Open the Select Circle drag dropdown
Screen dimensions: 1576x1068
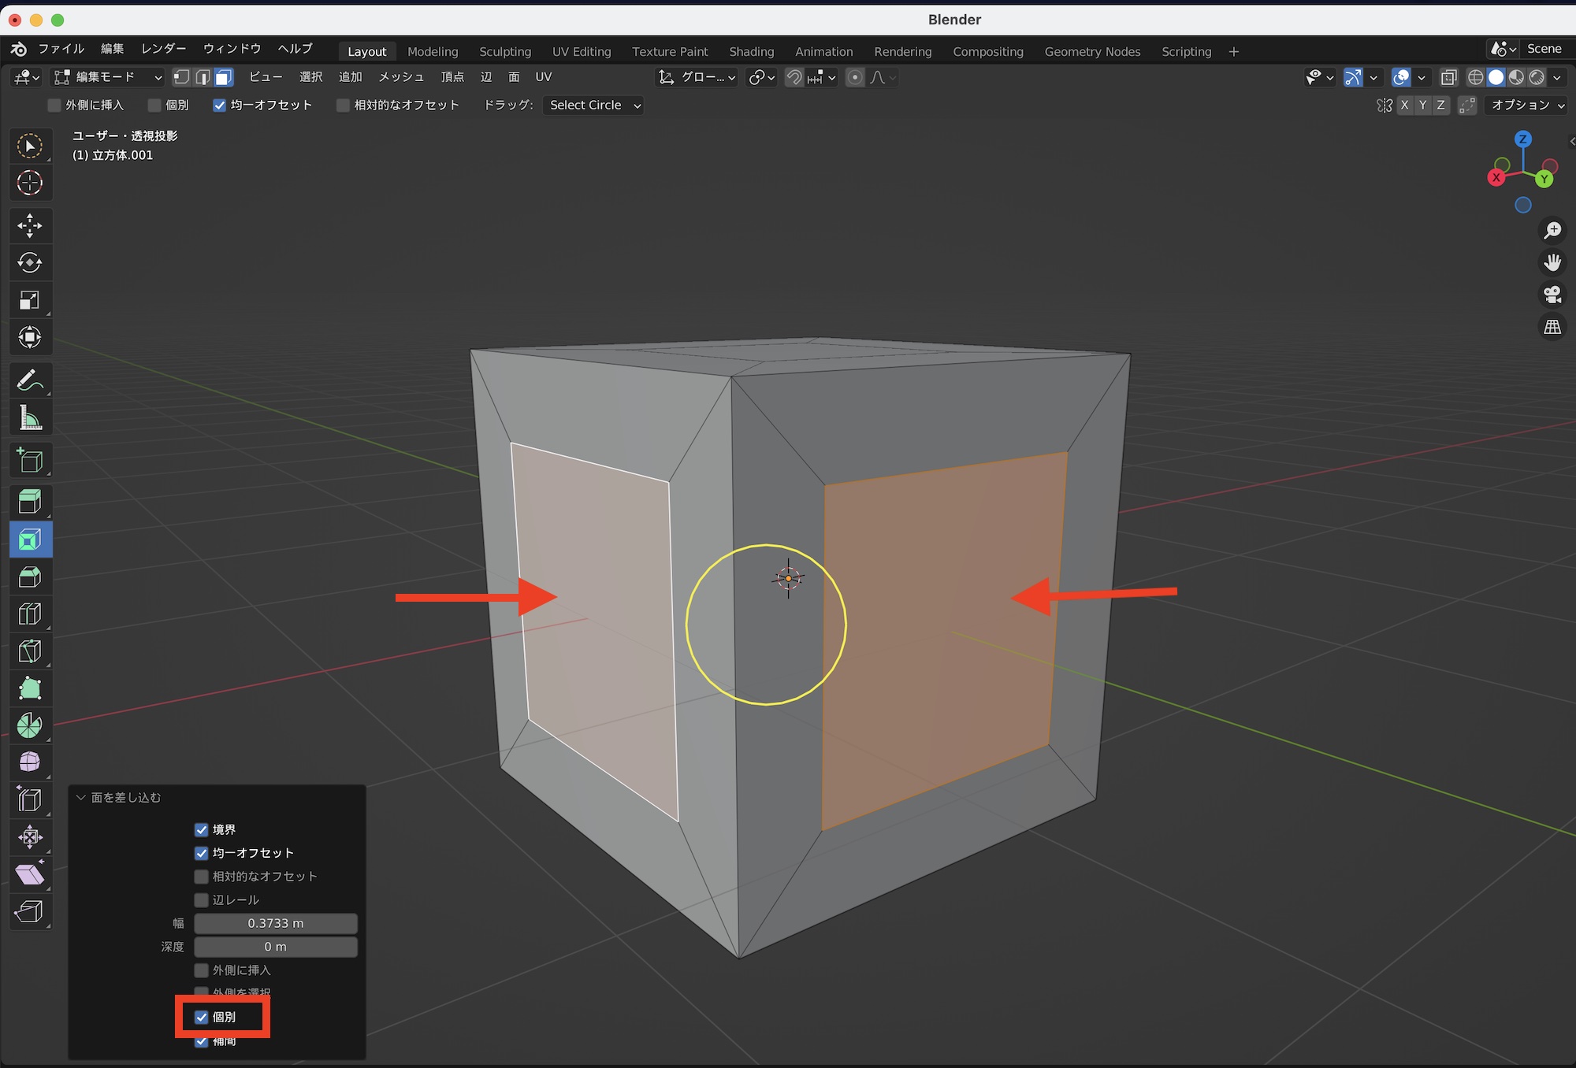pyautogui.click(x=594, y=106)
